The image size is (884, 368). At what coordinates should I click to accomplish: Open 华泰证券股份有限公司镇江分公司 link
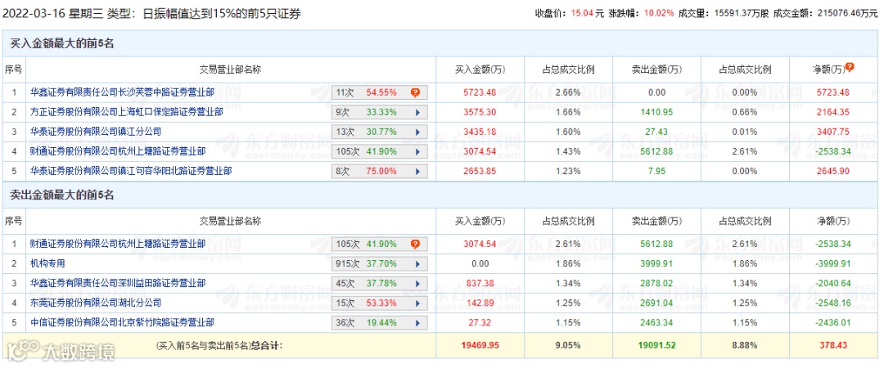tap(95, 132)
